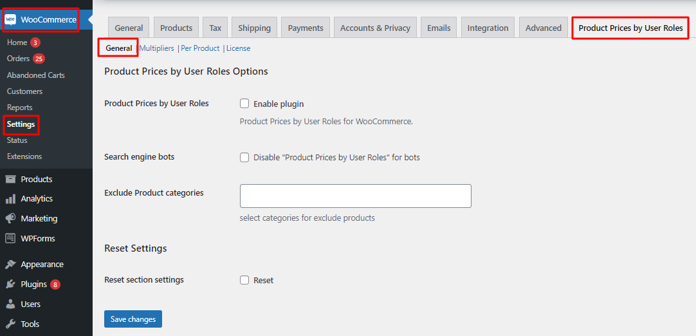
Task: Switch to the General settings tab
Action: click(129, 28)
